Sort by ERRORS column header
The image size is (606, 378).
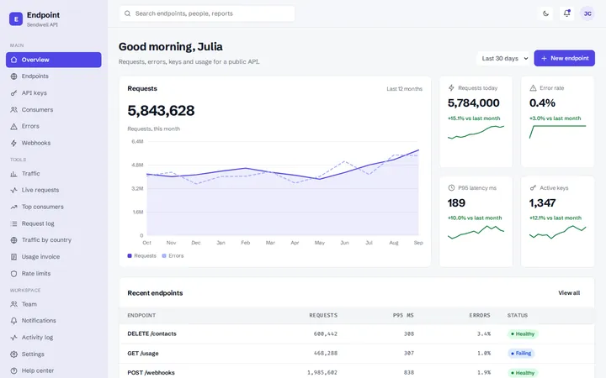tap(480, 316)
